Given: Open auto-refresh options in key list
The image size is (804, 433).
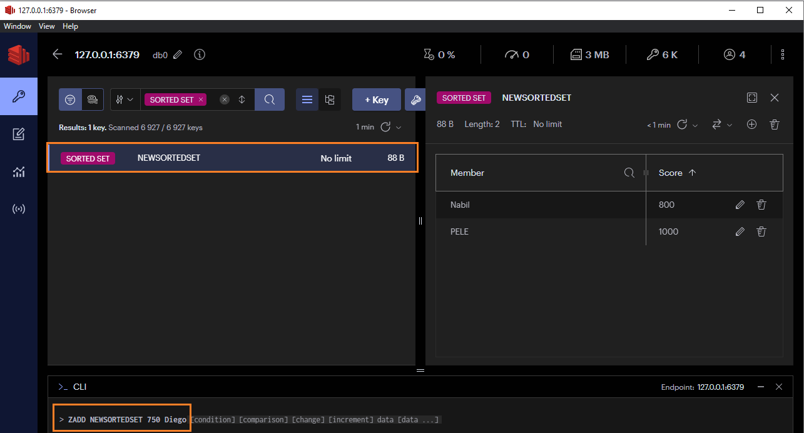Looking at the screenshot, I should [x=399, y=127].
